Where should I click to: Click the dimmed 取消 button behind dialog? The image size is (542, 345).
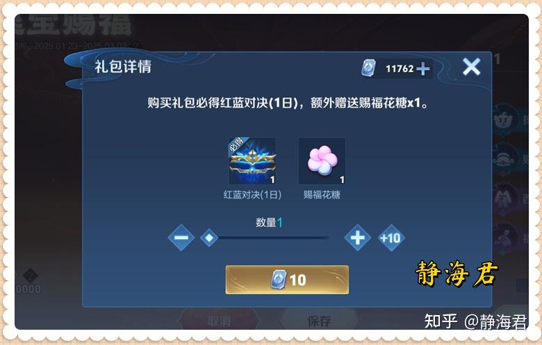219,321
